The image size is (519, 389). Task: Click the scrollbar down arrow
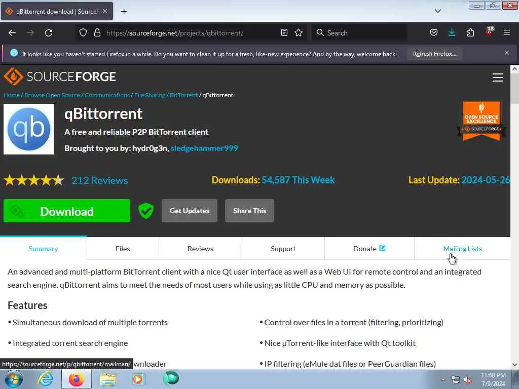tap(514, 365)
